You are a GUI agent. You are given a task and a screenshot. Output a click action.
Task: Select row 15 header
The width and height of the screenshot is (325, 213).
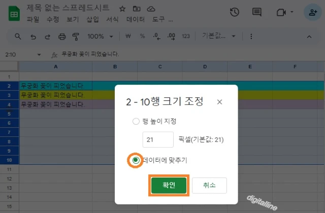pos(9,206)
